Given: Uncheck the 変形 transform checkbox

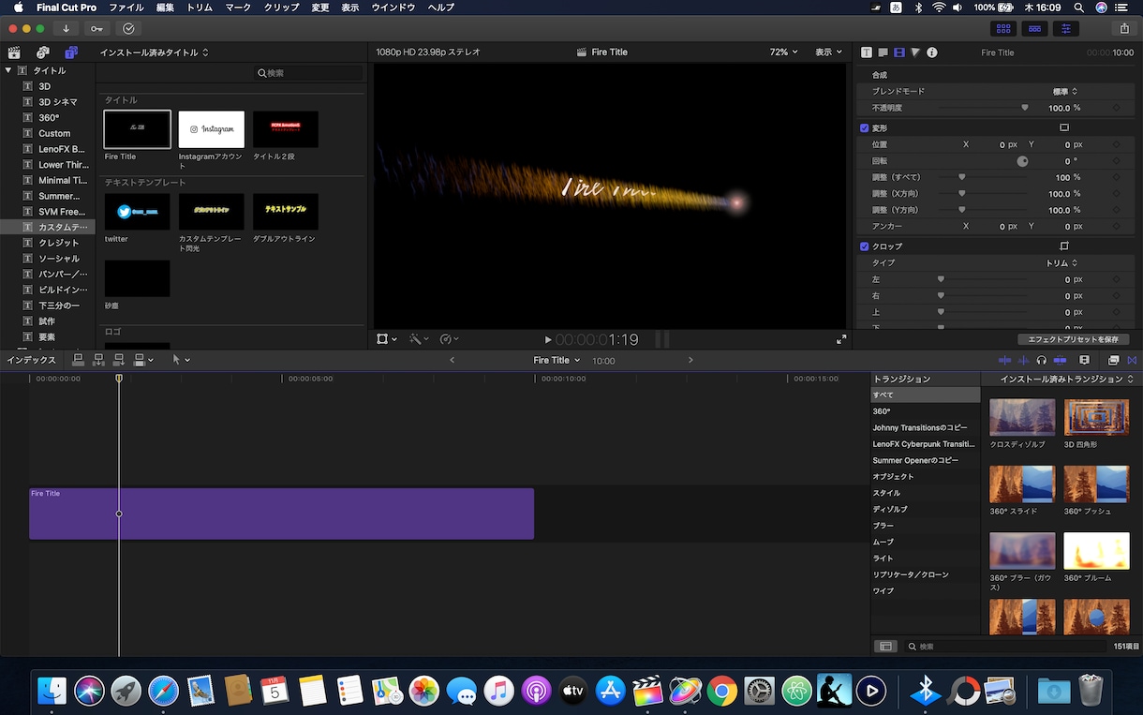Looking at the screenshot, I should [x=865, y=128].
